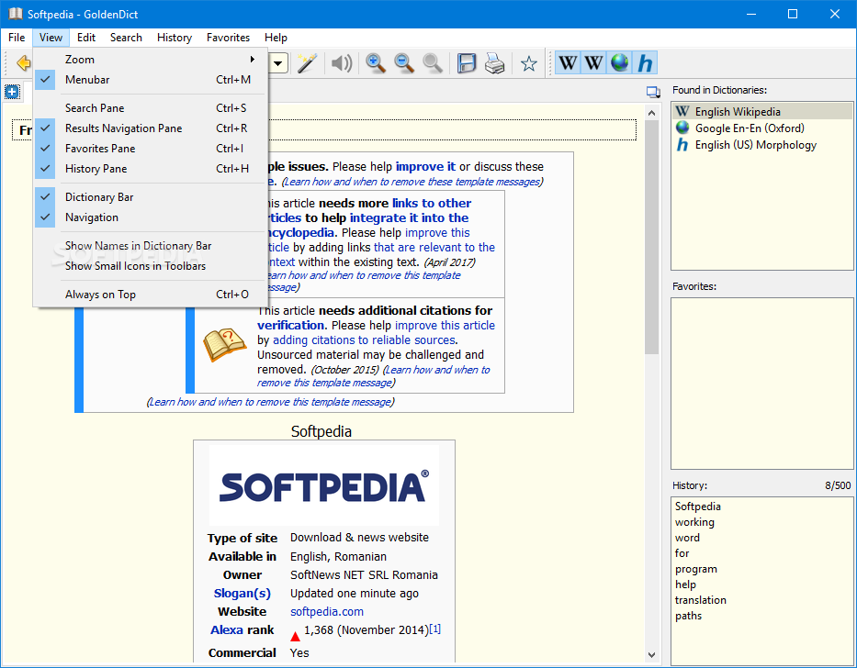Click the normal size magnifier icon
The image size is (857, 668).
coord(433,63)
